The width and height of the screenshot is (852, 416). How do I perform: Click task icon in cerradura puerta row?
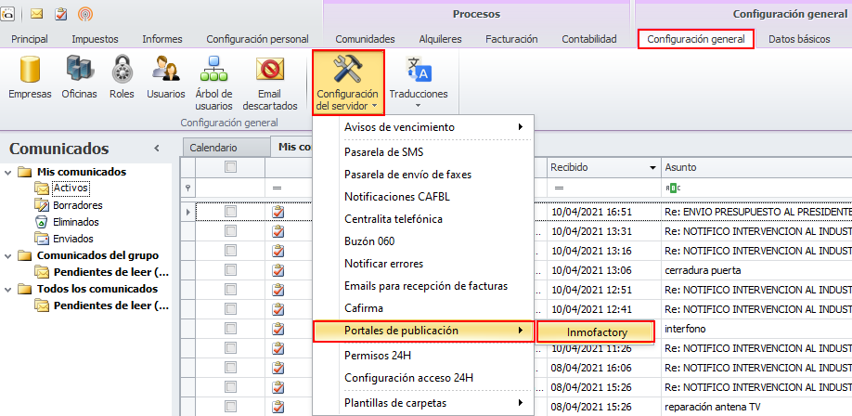(278, 270)
